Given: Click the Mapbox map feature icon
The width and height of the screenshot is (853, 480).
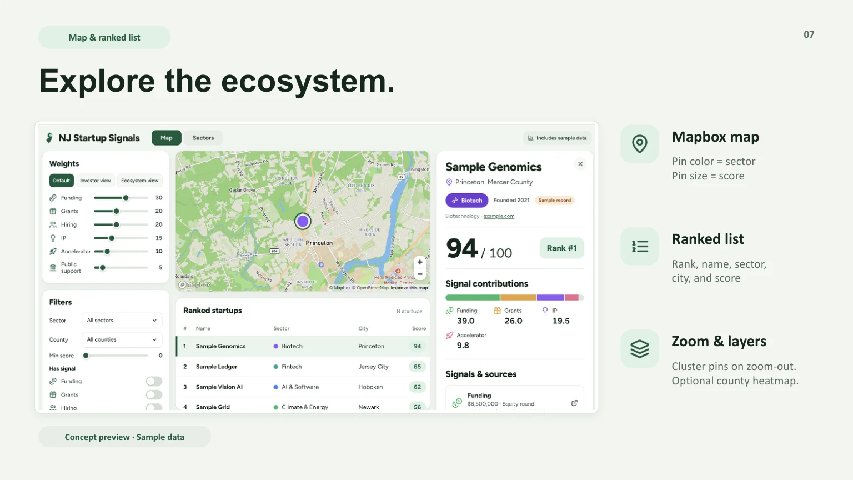Looking at the screenshot, I should click(x=640, y=144).
